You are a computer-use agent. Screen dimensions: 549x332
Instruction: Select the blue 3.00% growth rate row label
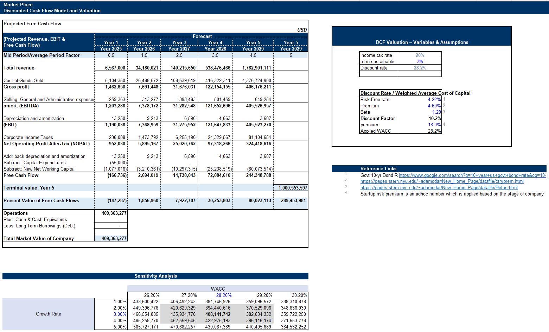120,314
